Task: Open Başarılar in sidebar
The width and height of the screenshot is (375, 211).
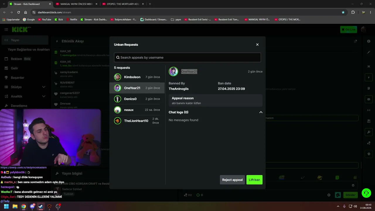Action: point(25,78)
